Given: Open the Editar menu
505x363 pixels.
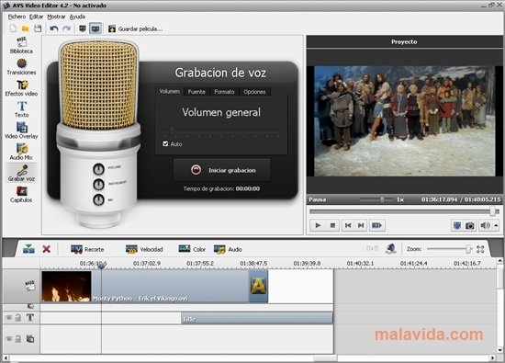Looking at the screenshot, I should 36,17.
